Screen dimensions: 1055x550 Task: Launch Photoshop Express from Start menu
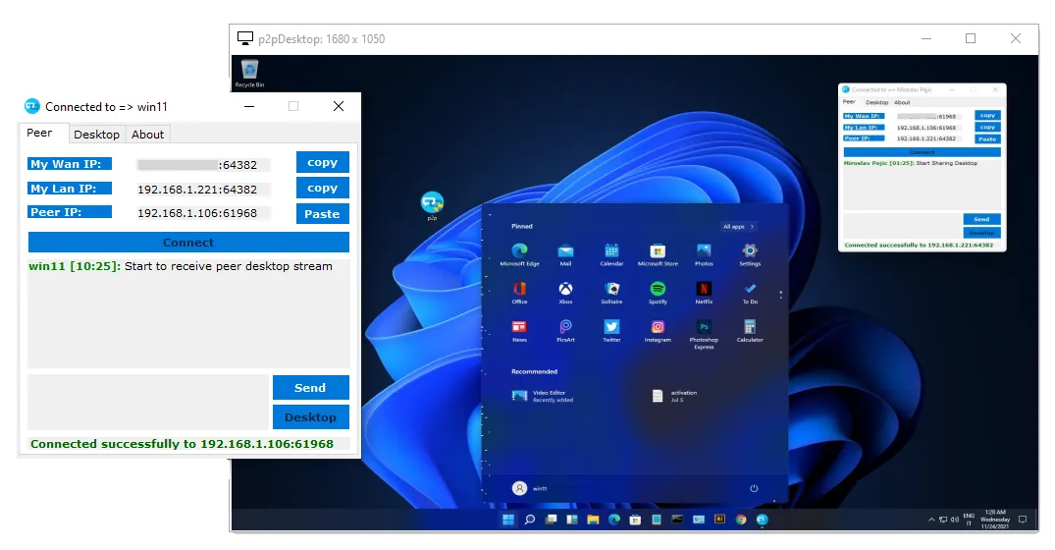point(704,327)
